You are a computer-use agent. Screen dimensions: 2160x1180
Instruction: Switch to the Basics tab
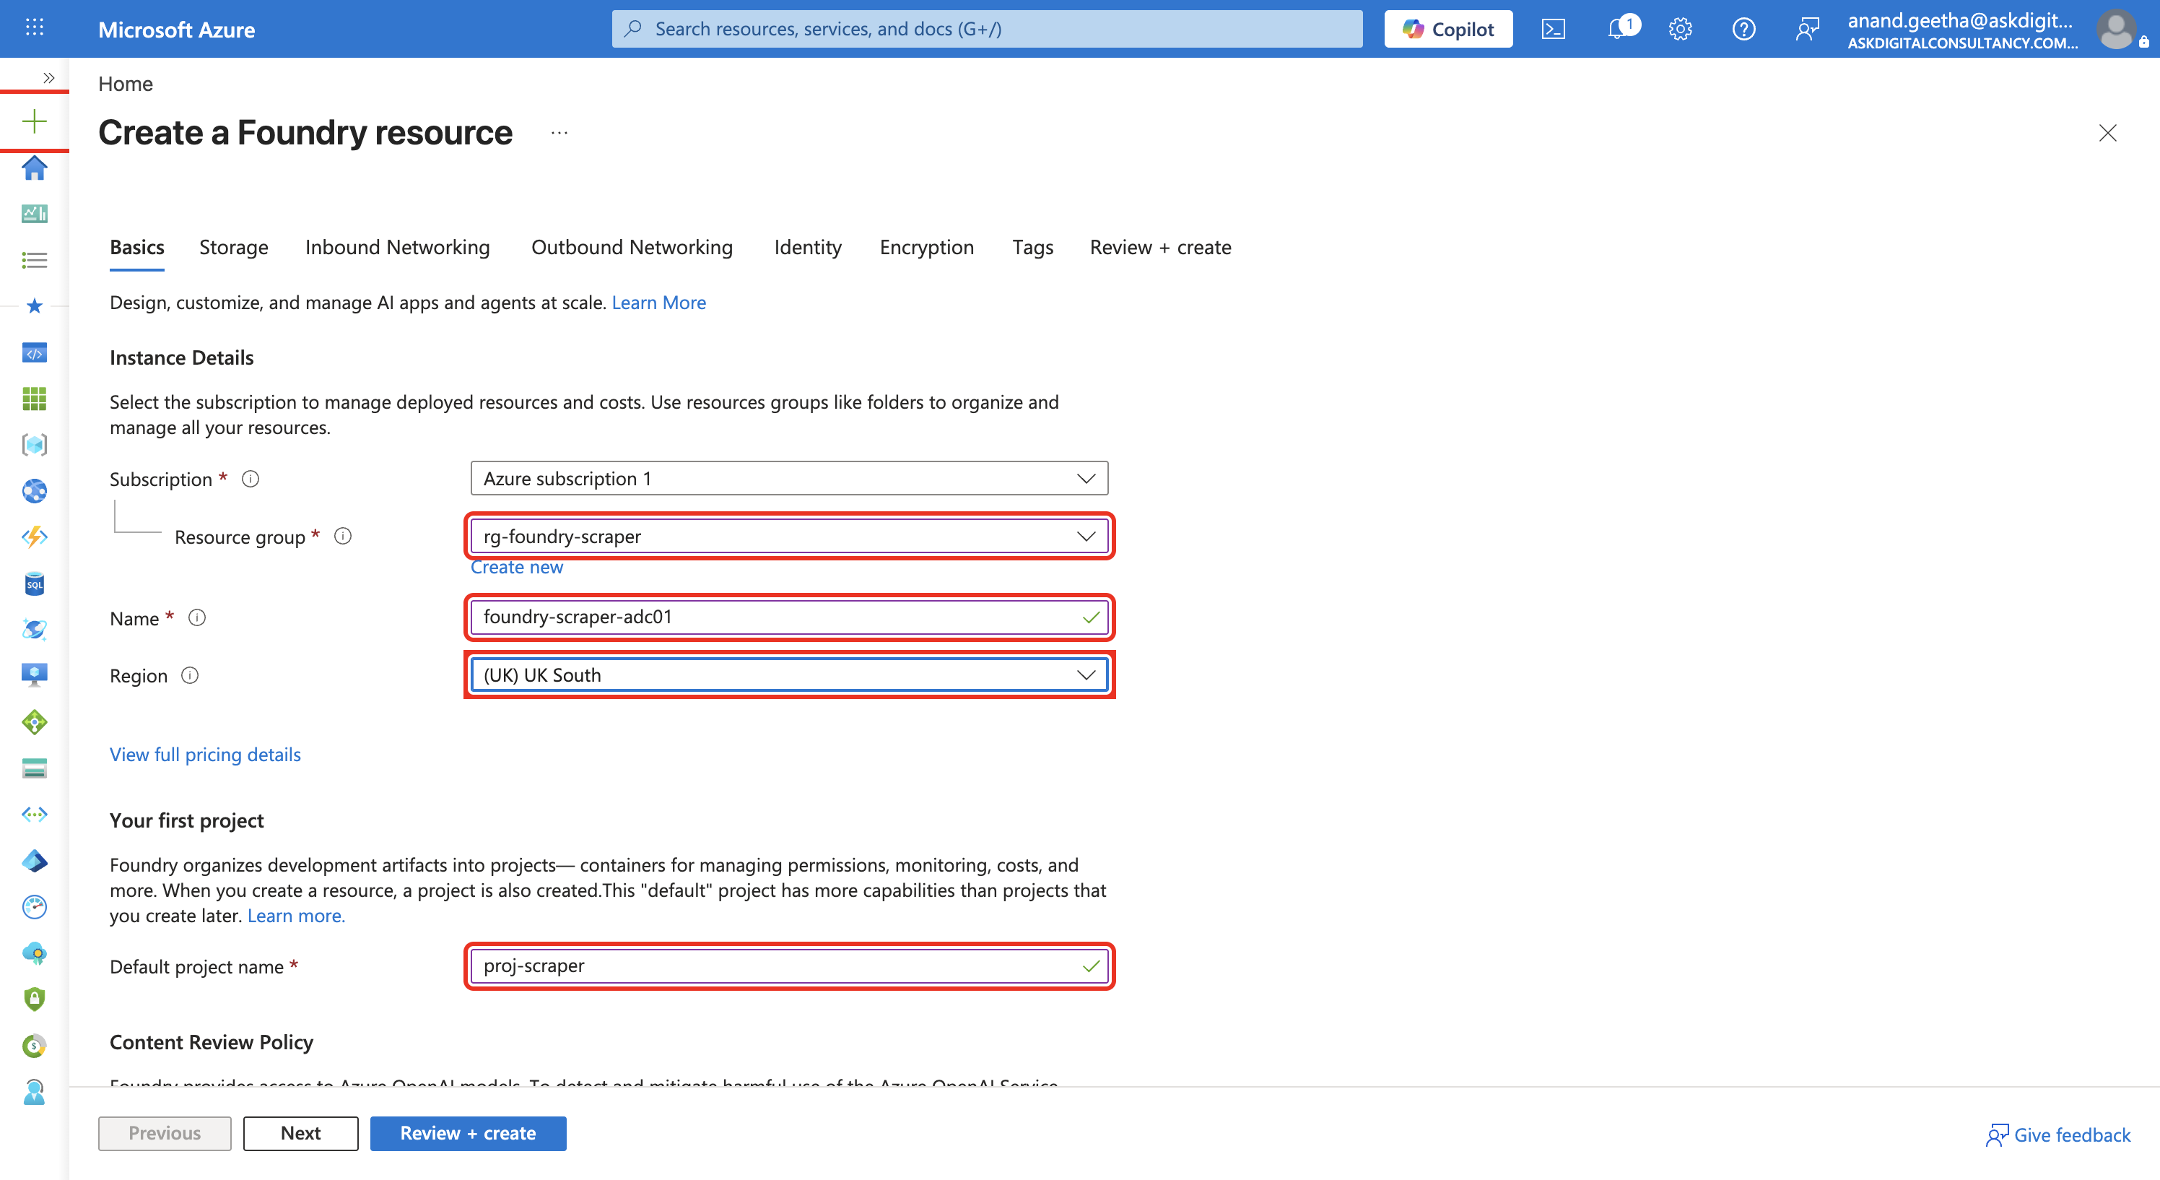(x=136, y=248)
